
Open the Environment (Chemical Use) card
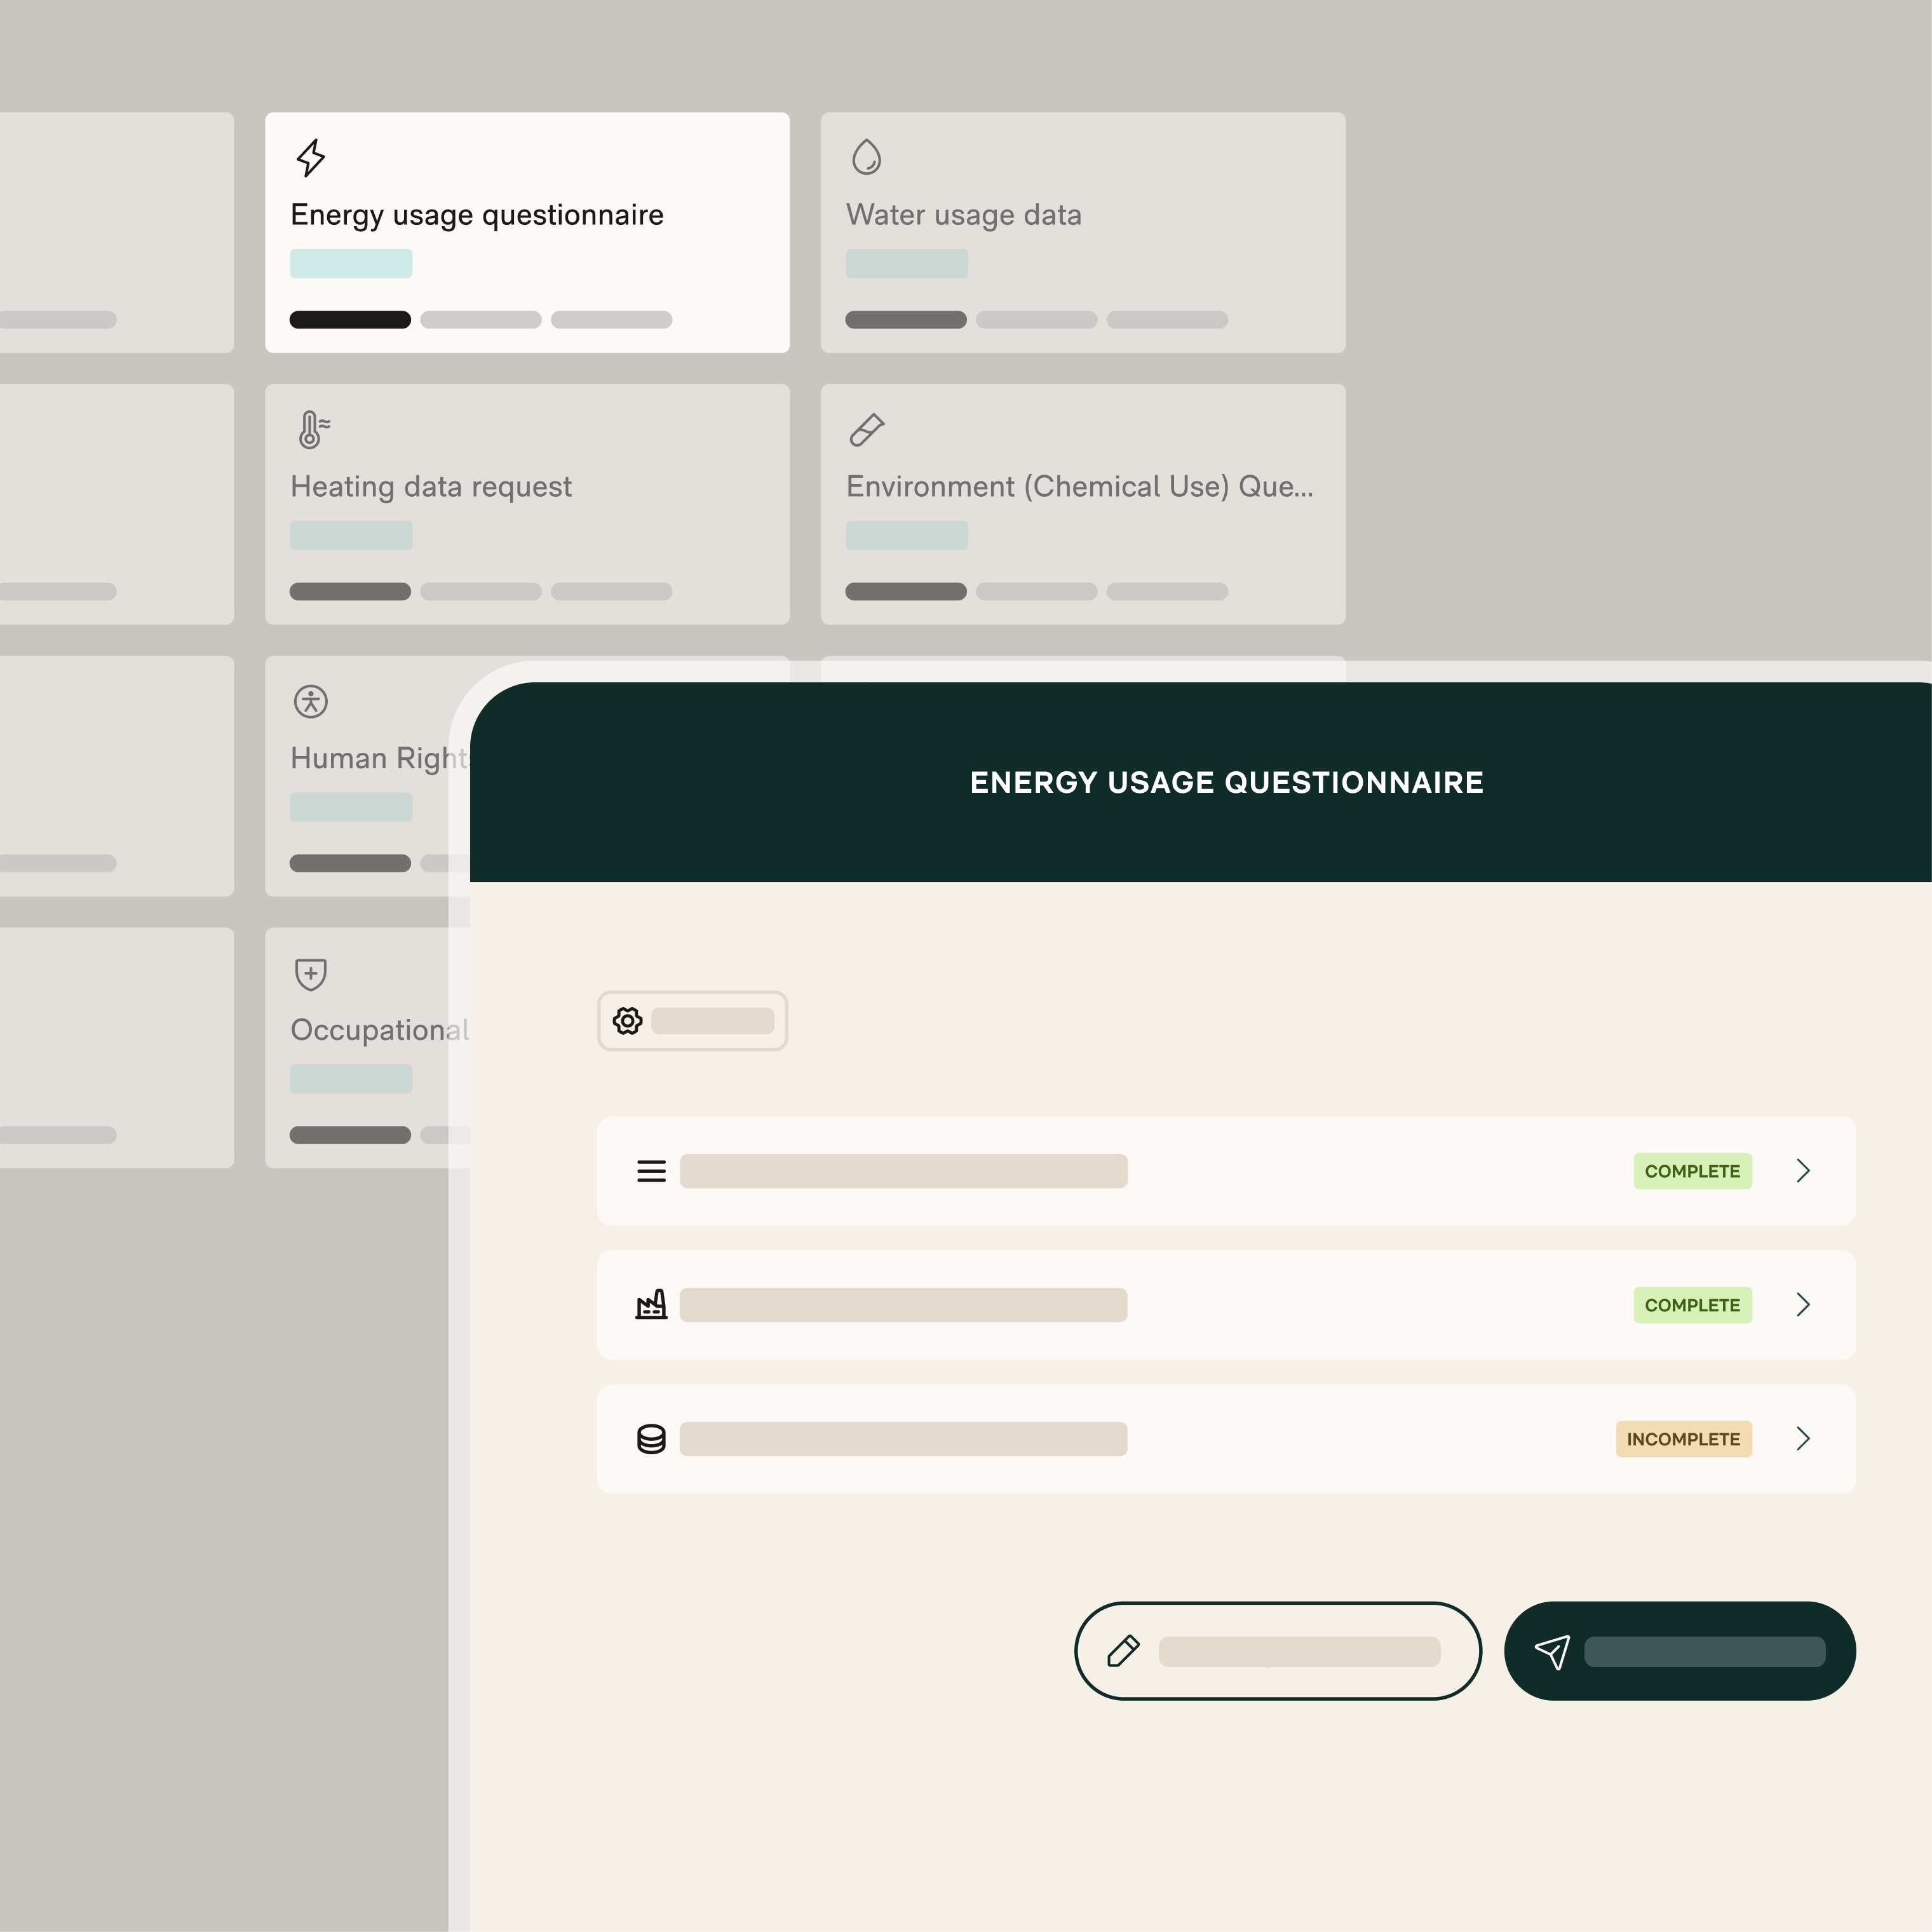(x=1083, y=504)
